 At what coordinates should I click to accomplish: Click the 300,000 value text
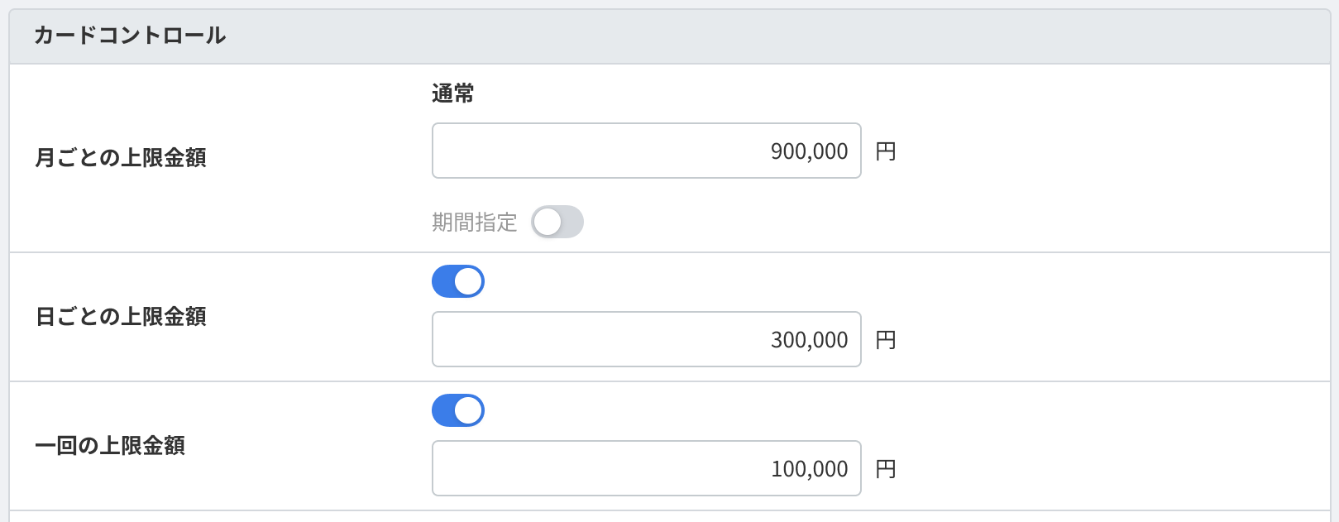809,340
